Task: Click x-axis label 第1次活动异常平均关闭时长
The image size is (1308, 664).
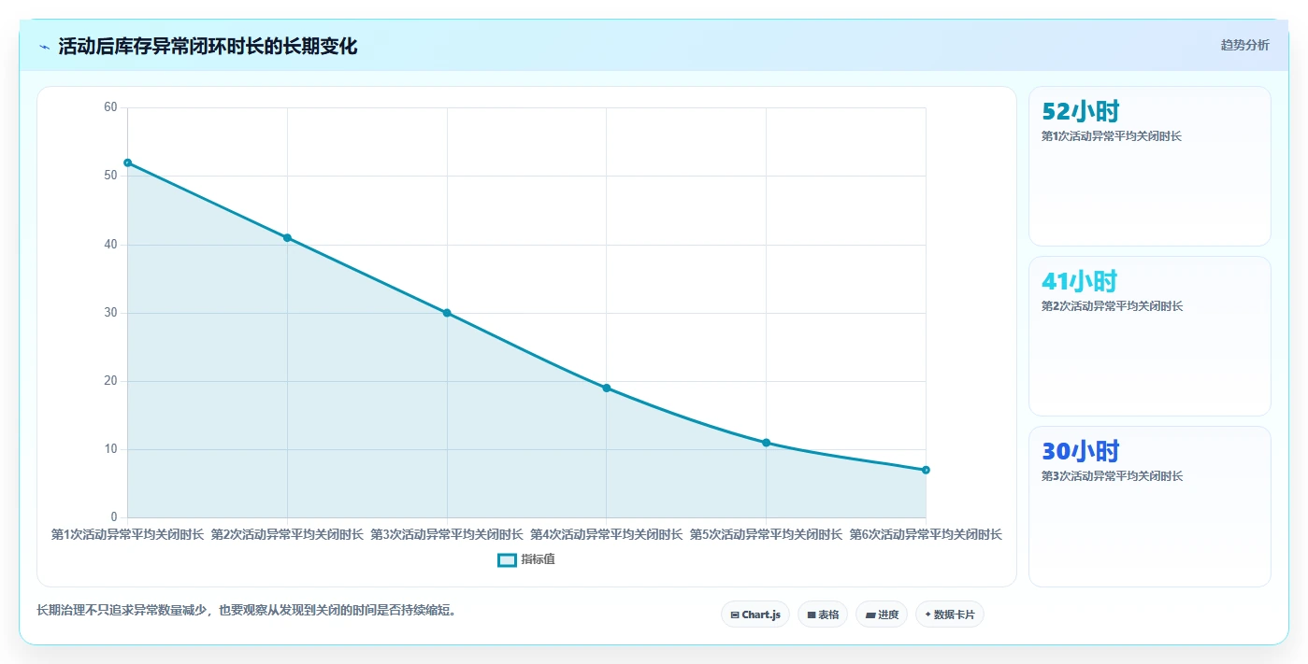Action: [127, 534]
